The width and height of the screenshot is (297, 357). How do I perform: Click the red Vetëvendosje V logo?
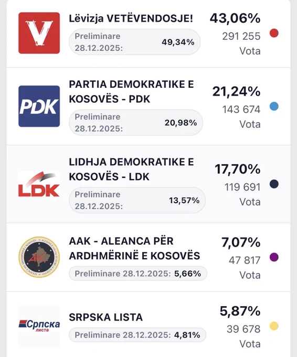[39, 33]
